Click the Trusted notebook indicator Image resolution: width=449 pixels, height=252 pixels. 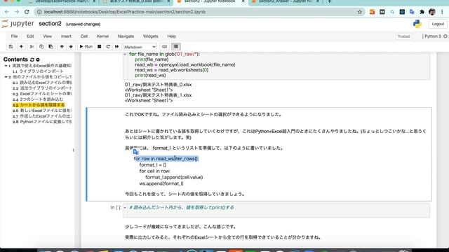click(403, 36)
